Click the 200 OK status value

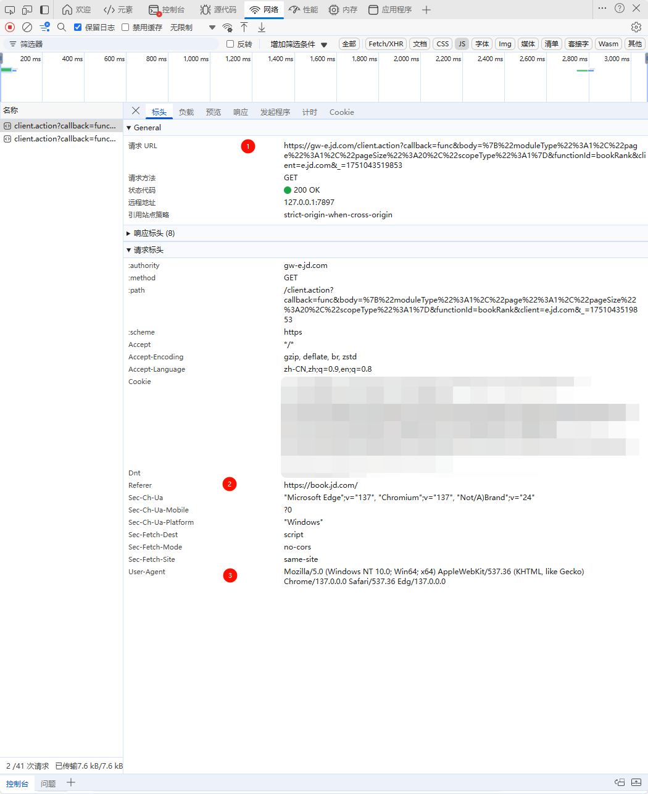click(x=302, y=190)
